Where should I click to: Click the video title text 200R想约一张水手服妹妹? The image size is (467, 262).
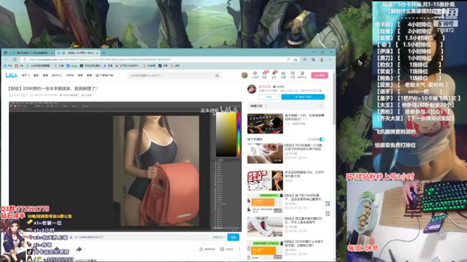pos(53,88)
